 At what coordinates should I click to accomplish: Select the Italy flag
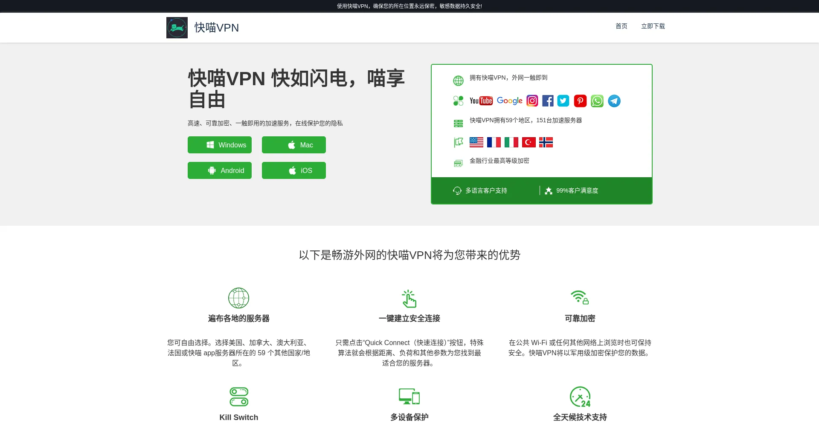pos(511,142)
